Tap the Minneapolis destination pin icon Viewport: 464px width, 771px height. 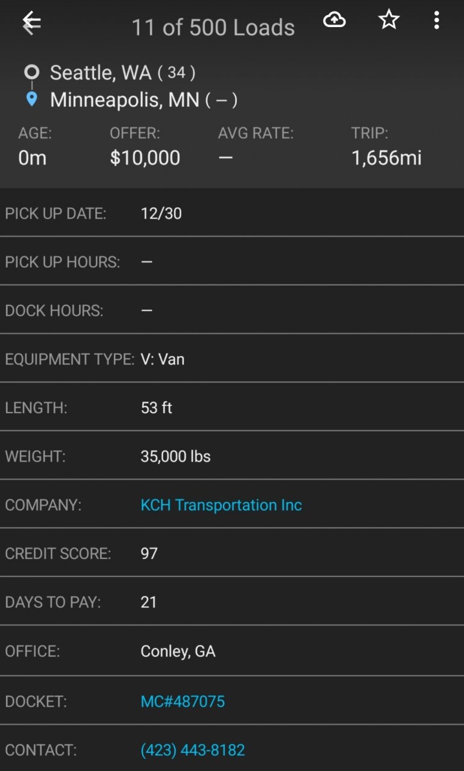pyautogui.click(x=32, y=99)
